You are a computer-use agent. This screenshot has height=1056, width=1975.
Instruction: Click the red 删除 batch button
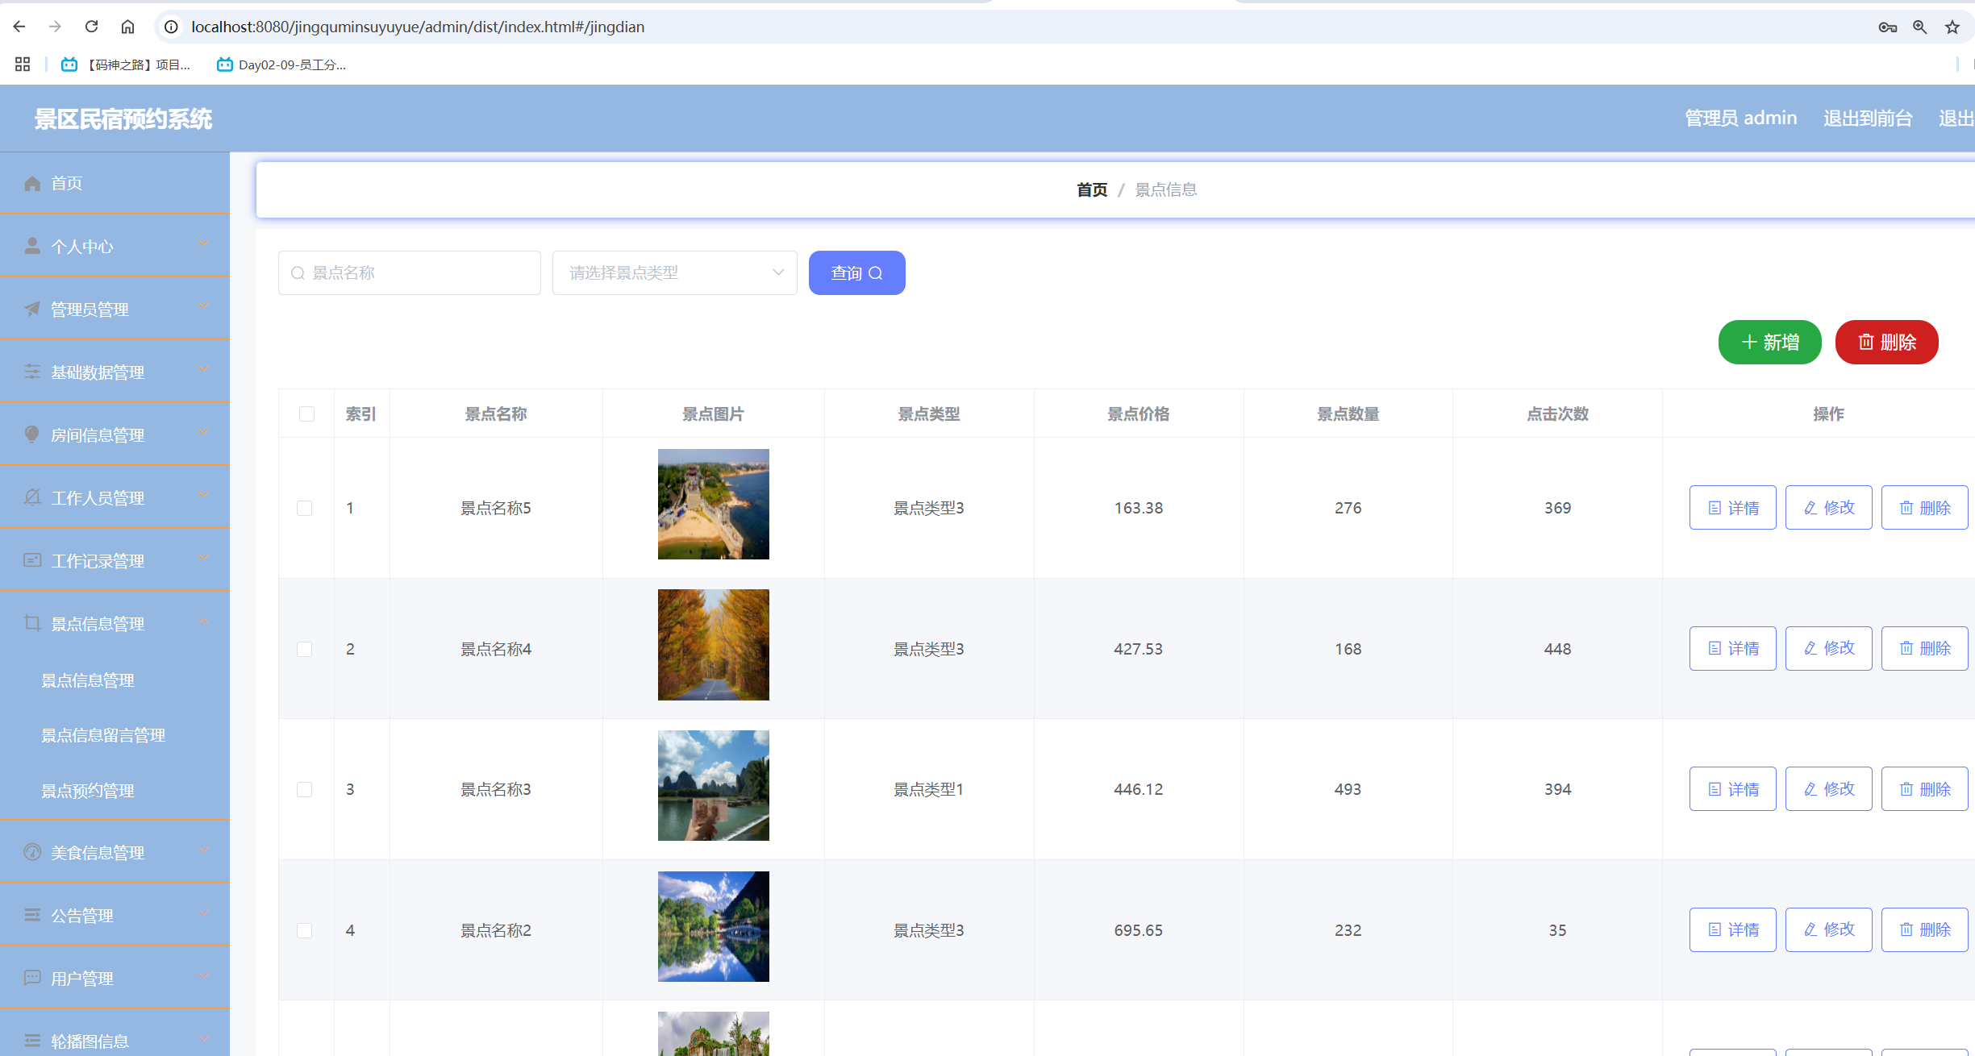(x=1886, y=342)
